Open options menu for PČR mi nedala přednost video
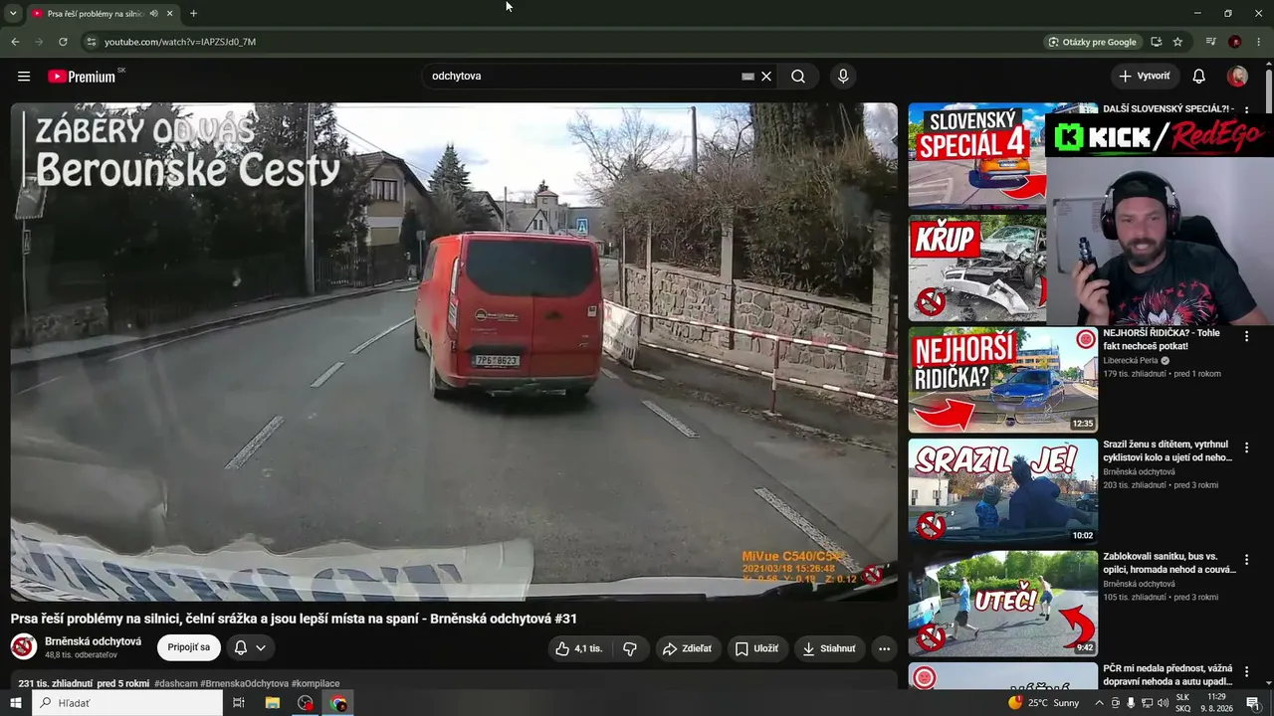The width and height of the screenshot is (1274, 716). click(1246, 672)
